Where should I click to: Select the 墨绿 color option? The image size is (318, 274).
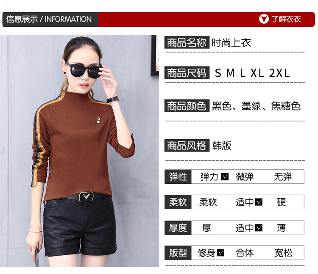click(251, 106)
